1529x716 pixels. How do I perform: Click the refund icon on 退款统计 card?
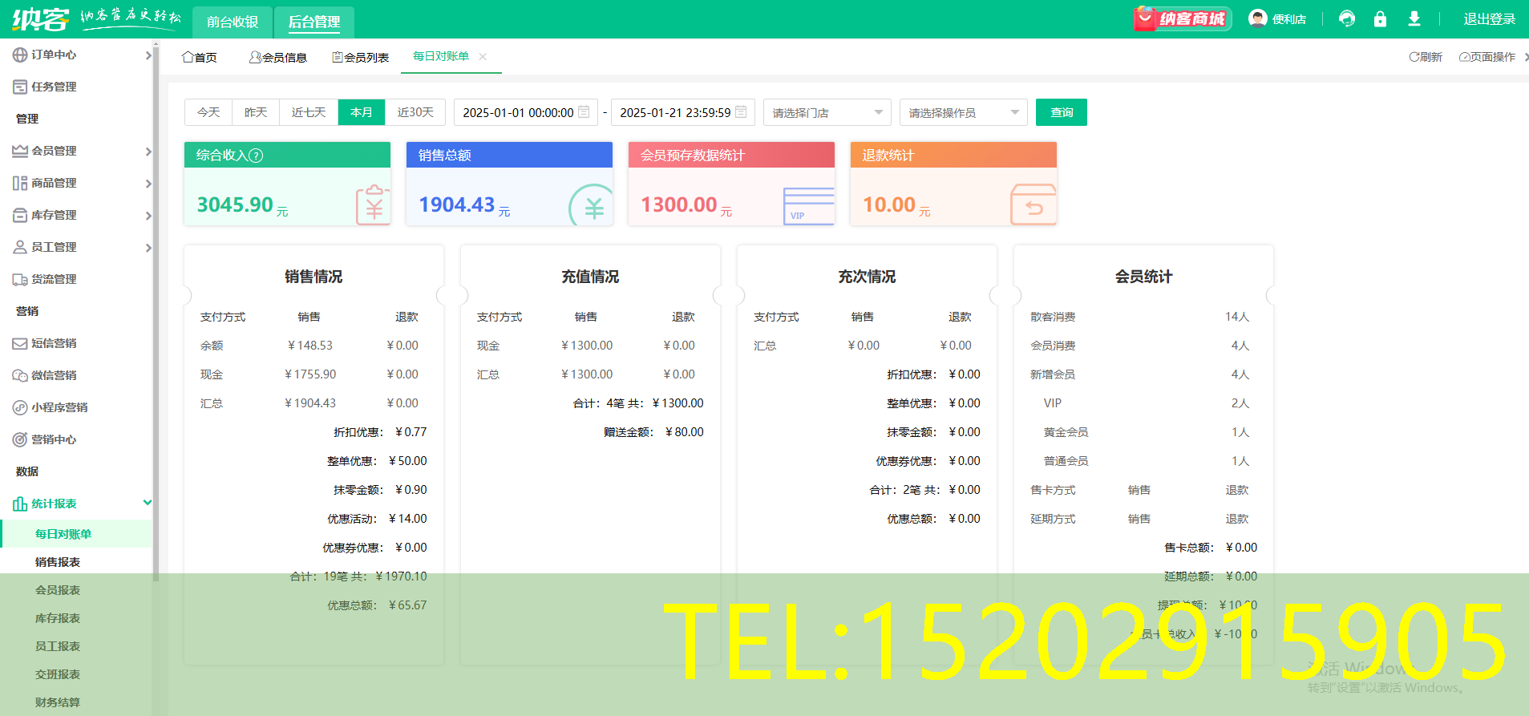tap(1033, 204)
